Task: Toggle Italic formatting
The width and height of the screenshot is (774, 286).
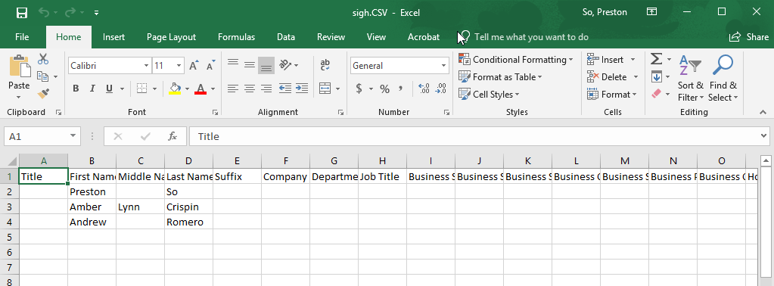Action: [92, 89]
